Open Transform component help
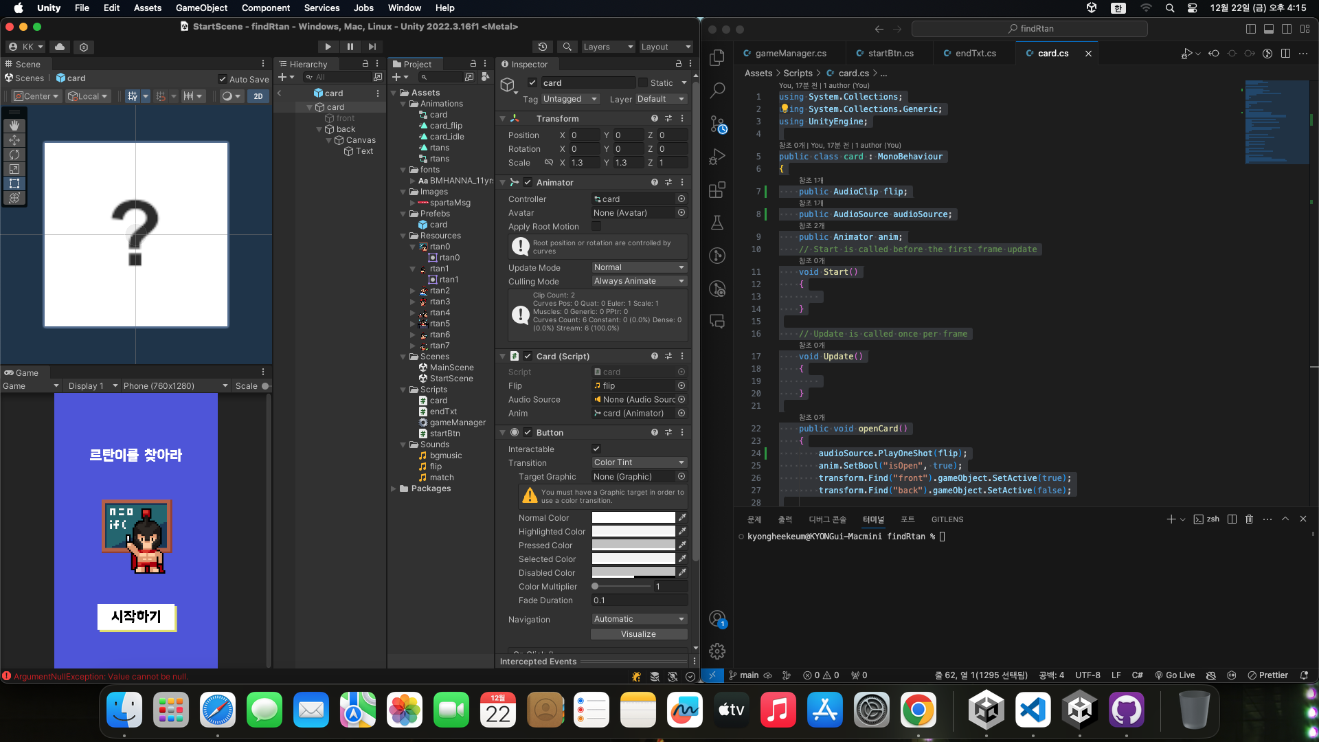 click(x=655, y=118)
